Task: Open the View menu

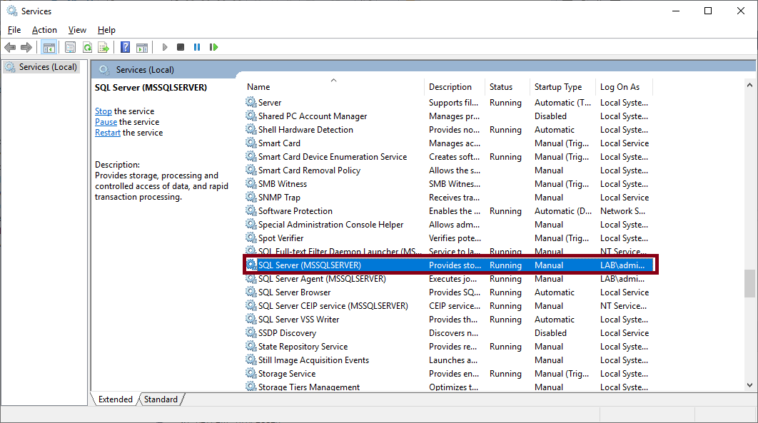Action: coord(77,30)
